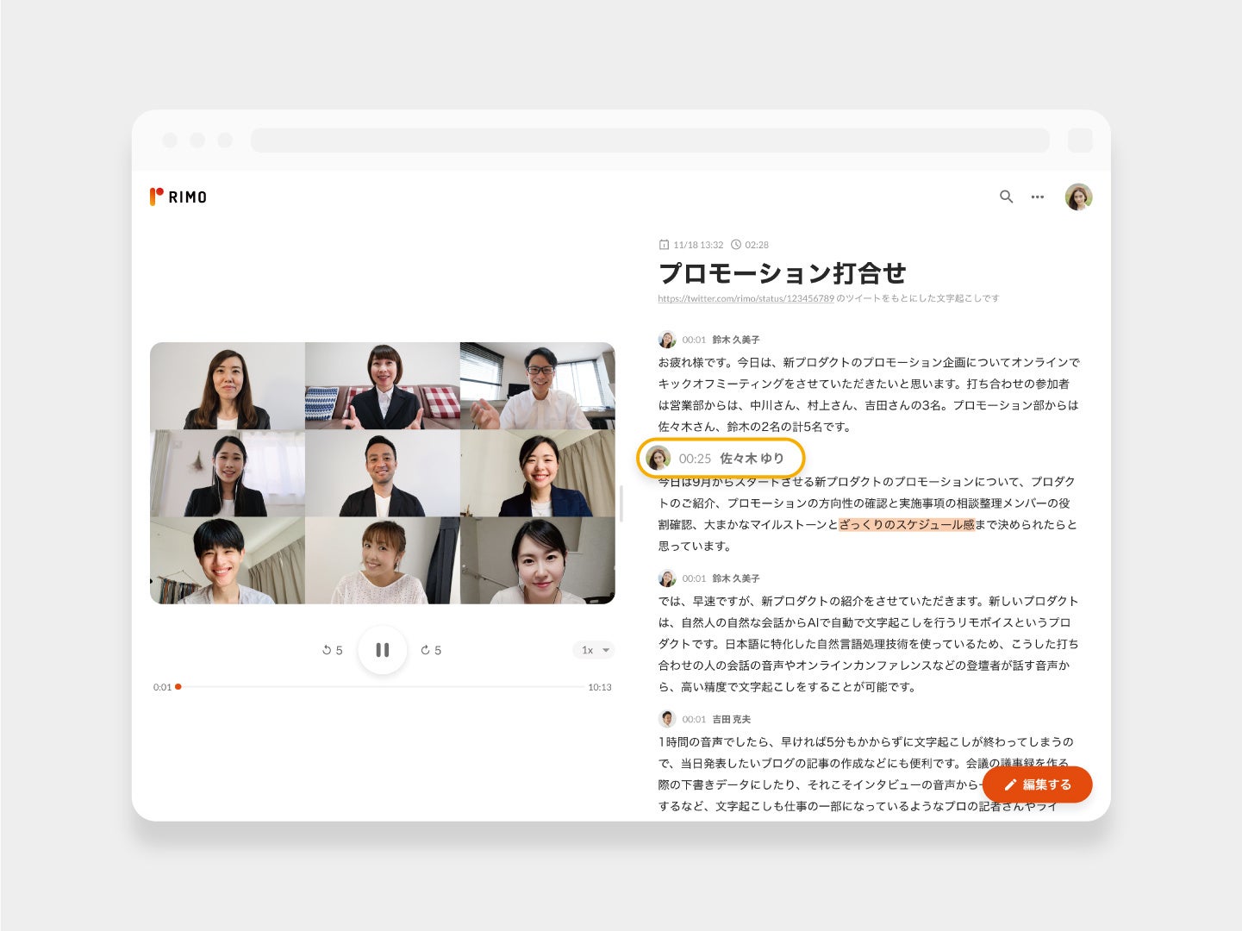Open the search magnifier icon

[x=1006, y=197]
